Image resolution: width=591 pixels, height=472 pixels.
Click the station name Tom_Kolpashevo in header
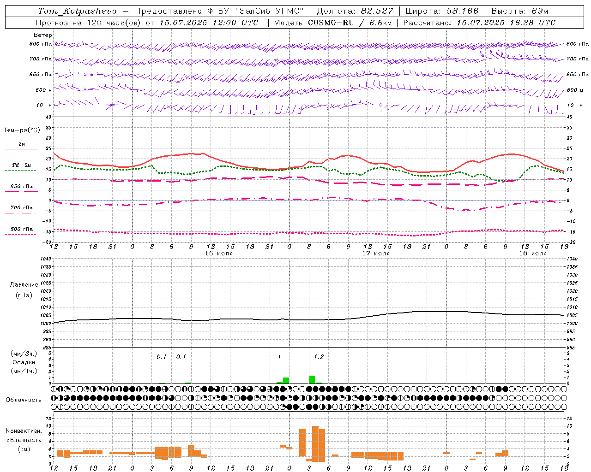(x=77, y=11)
